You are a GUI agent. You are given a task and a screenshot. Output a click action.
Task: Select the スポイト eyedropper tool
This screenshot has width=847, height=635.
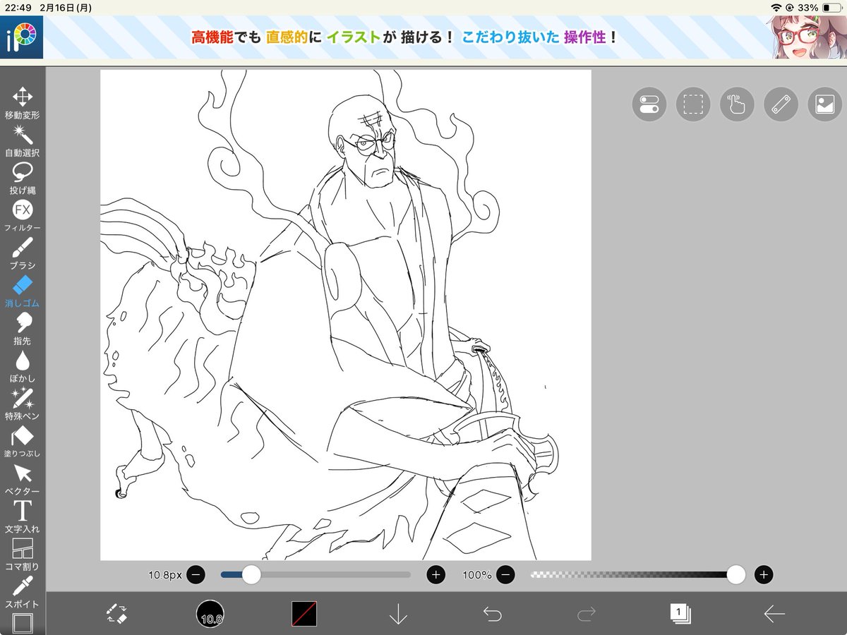(23, 593)
